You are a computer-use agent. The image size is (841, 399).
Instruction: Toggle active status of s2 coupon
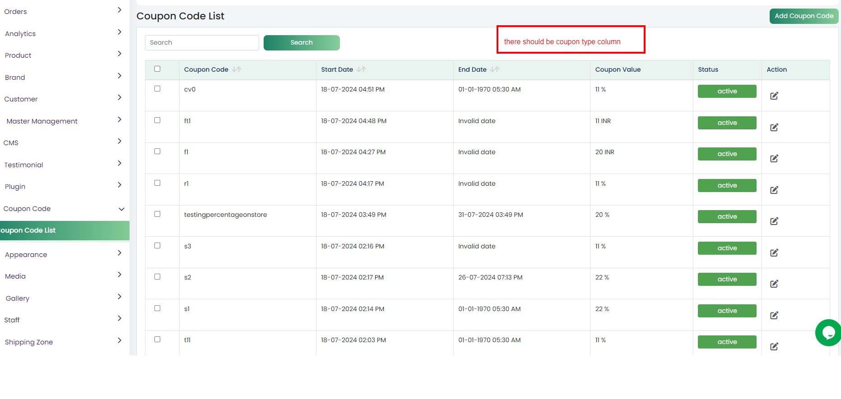727,279
